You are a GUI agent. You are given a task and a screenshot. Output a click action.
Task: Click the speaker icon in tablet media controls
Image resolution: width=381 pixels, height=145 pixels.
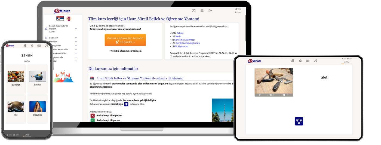point(271,95)
